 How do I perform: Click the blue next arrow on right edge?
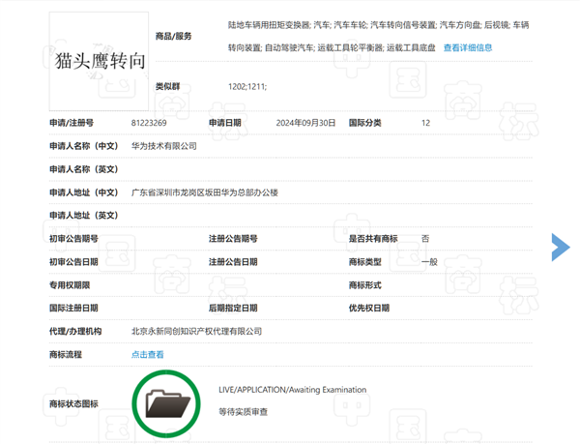click(561, 247)
